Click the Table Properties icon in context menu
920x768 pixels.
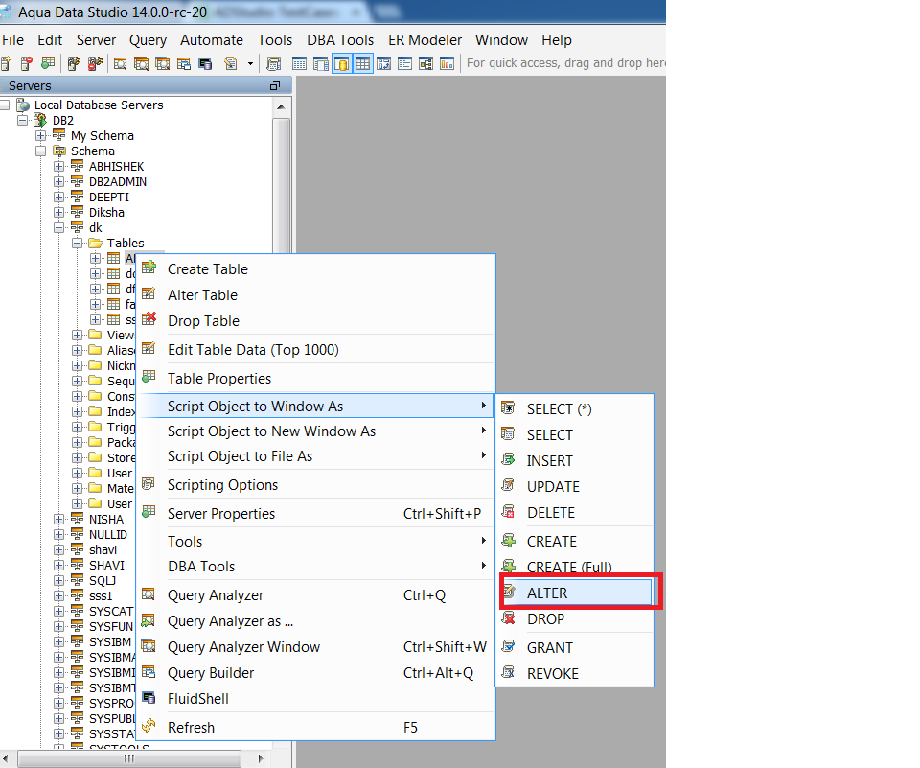149,377
